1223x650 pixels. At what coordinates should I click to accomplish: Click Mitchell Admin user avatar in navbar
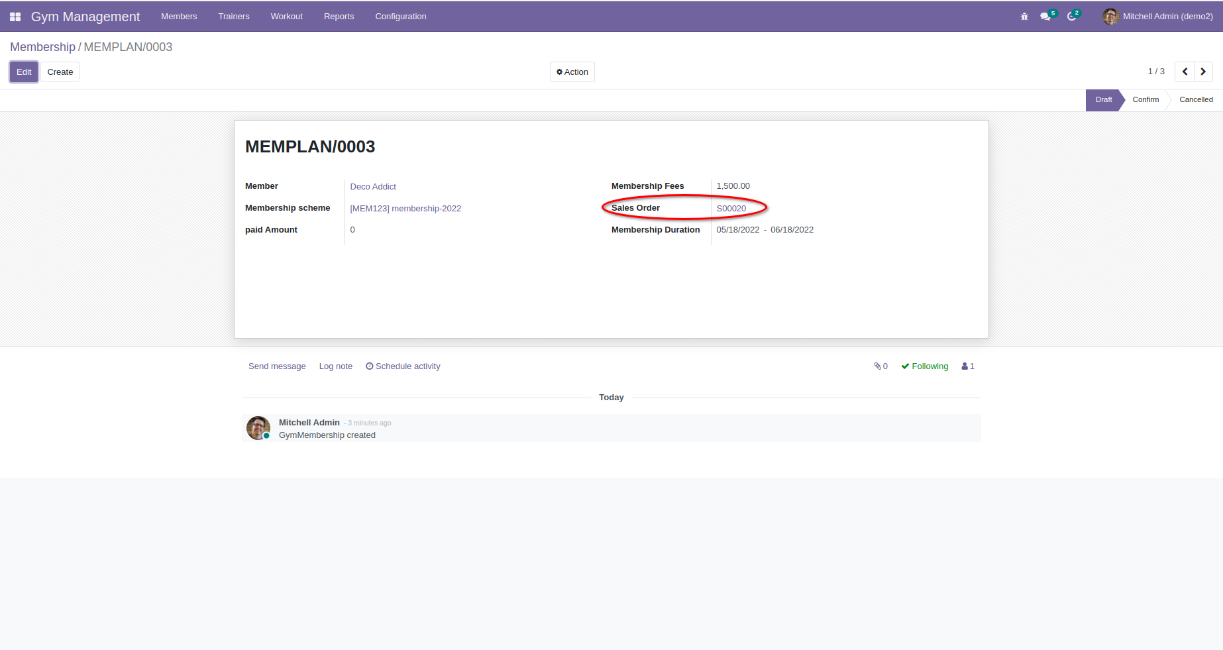(1110, 17)
